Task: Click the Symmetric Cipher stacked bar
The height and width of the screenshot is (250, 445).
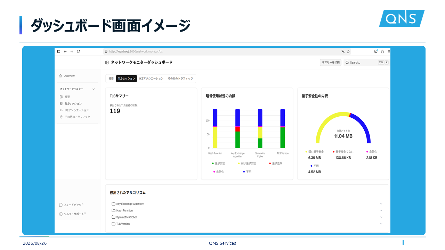Action: (x=260, y=129)
